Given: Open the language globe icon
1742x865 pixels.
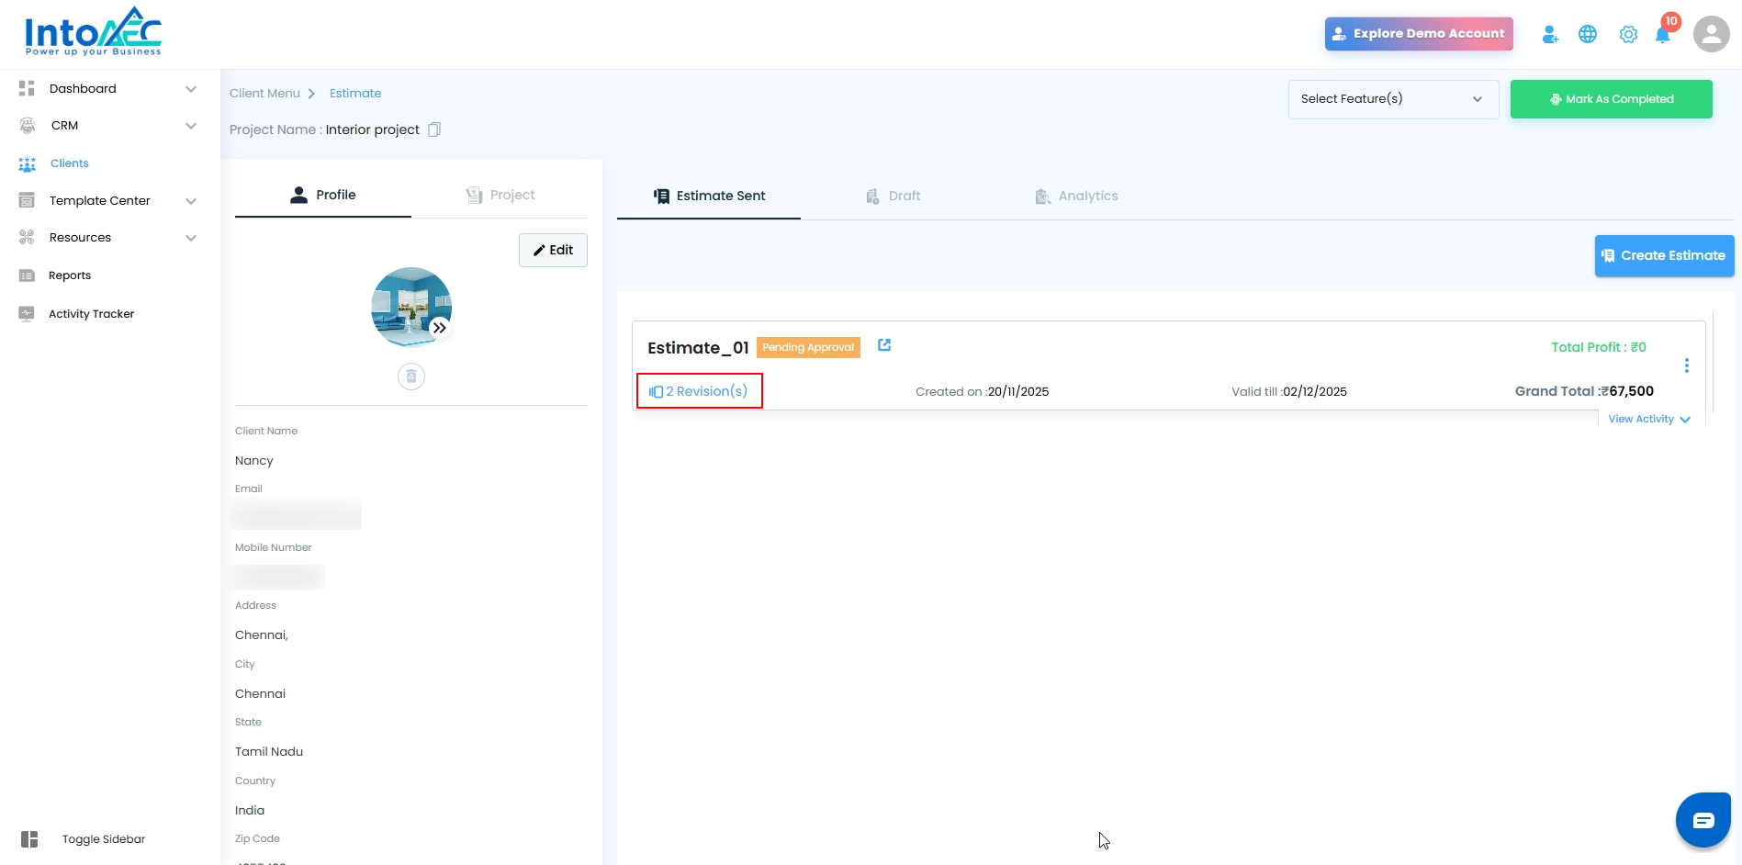Looking at the screenshot, I should click(1588, 34).
